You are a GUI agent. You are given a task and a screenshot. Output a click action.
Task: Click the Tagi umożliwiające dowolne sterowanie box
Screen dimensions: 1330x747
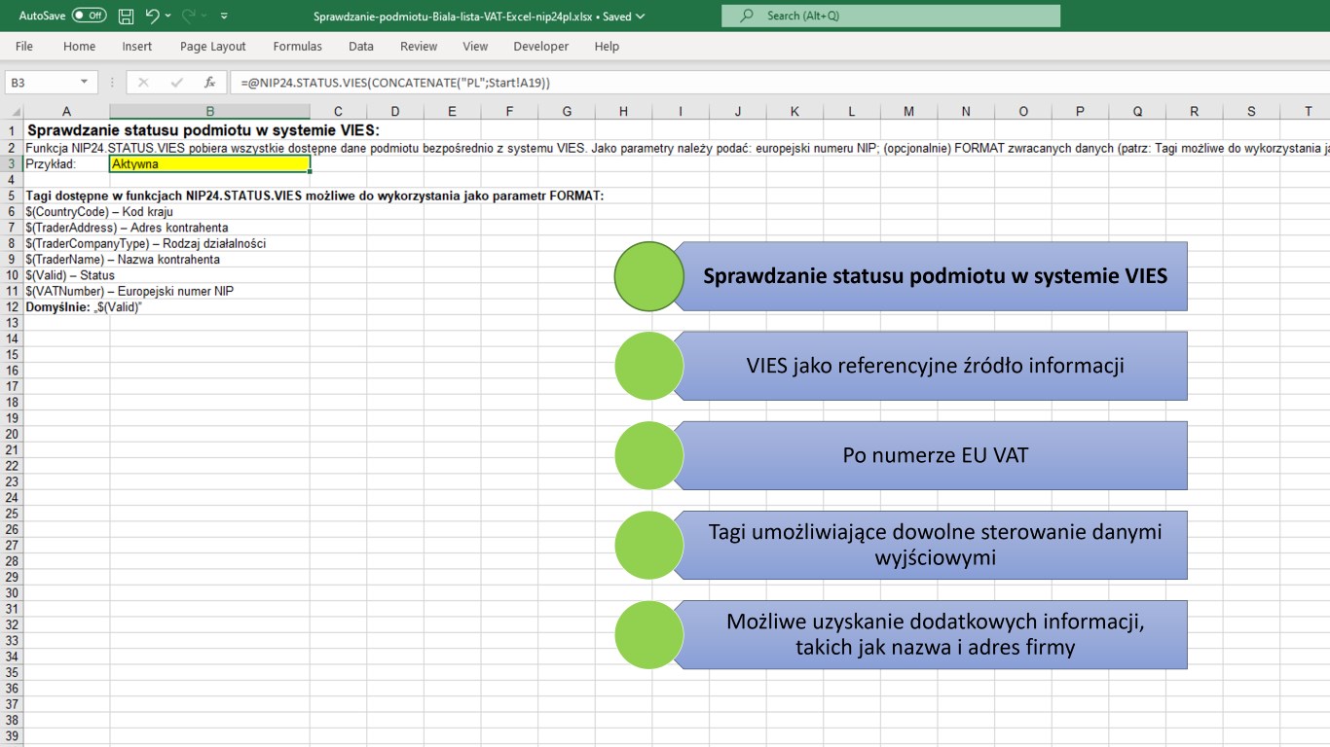[934, 545]
